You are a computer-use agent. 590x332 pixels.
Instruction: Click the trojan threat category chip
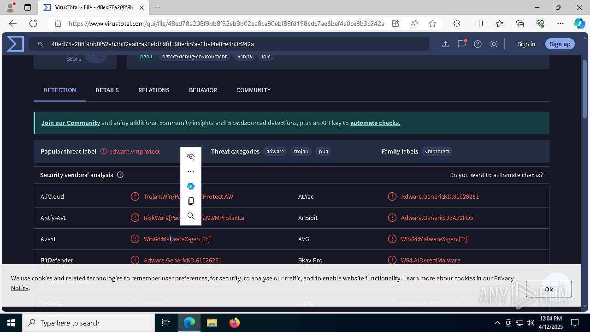tap(301, 151)
